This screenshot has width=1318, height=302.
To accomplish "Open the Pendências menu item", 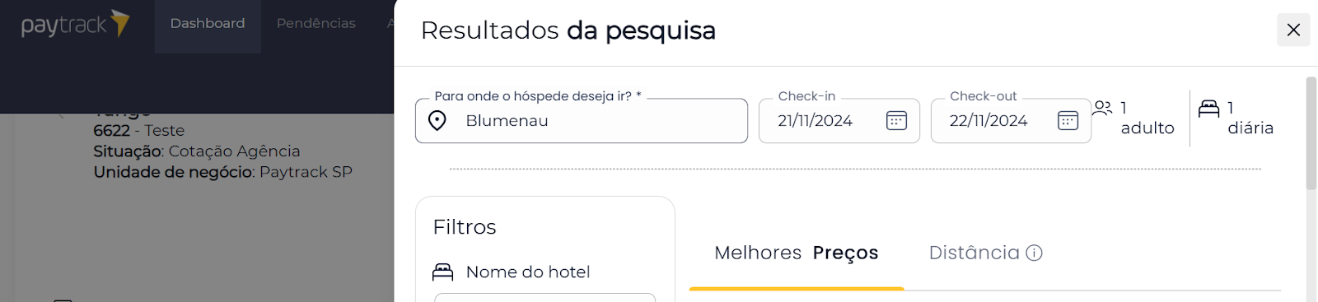I will point(316,23).
